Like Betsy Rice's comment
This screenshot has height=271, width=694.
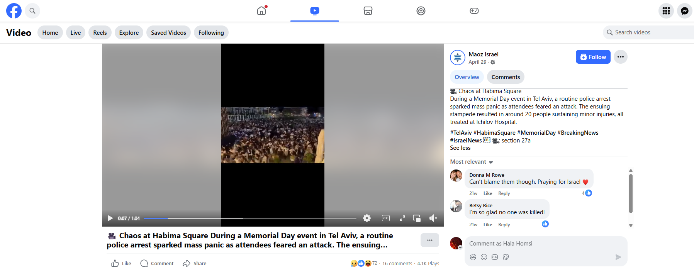488,225
